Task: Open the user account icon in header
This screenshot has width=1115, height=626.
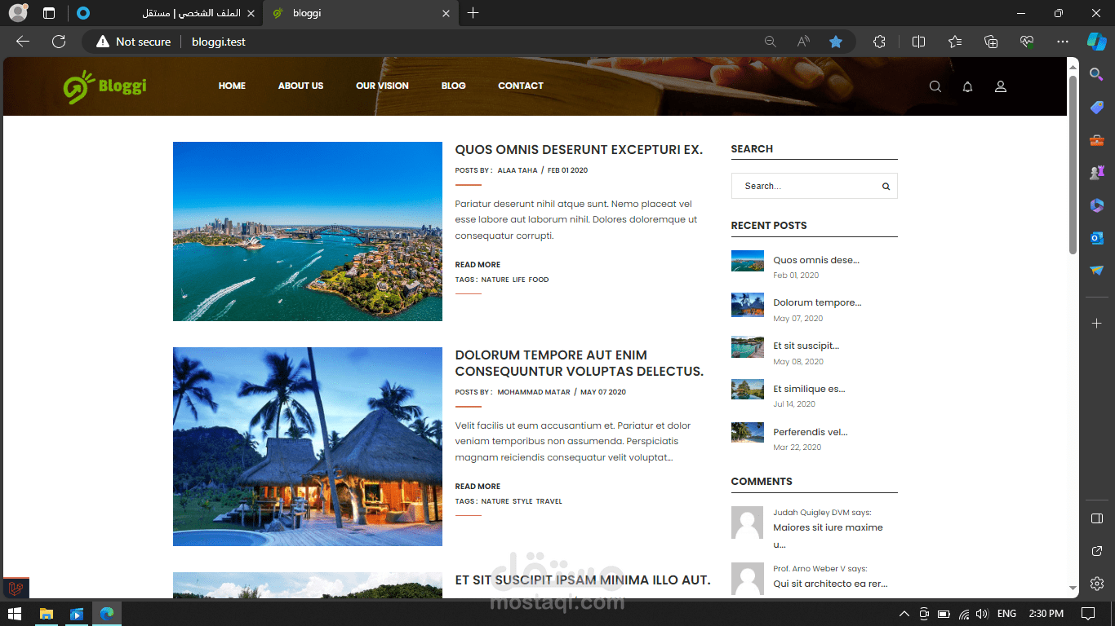Action: pyautogui.click(x=1001, y=86)
